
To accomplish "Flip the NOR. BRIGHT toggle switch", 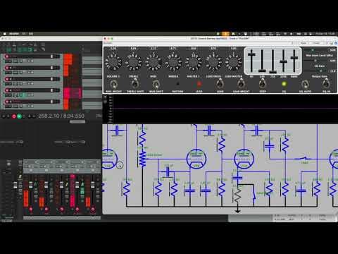I will point(114,84).
